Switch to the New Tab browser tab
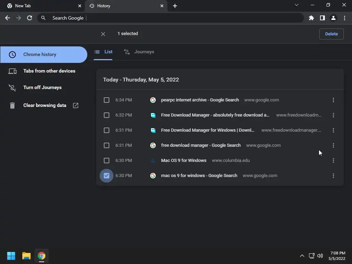352x264 pixels. 42,6
